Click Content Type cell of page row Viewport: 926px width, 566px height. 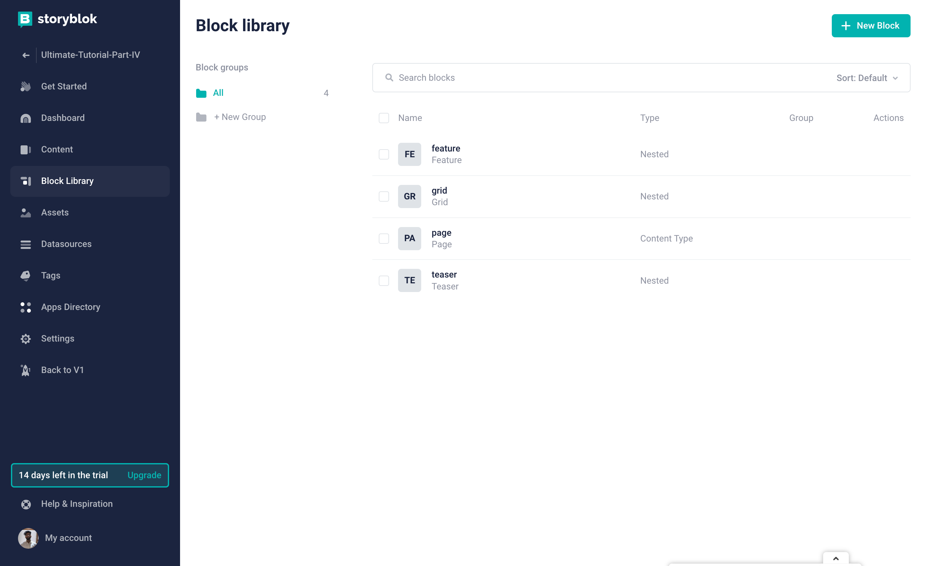point(666,239)
